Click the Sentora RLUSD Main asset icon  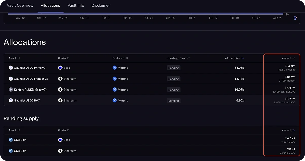[x=11, y=90]
